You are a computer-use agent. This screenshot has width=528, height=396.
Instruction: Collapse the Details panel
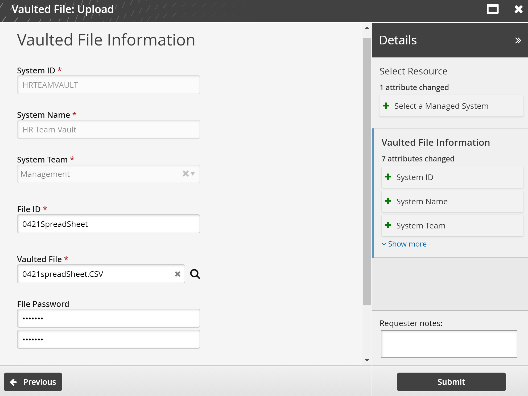tap(518, 40)
